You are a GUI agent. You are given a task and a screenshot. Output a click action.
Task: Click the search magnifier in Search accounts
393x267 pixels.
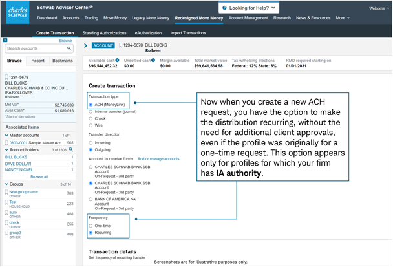pyautogui.click(x=69, y=48)
